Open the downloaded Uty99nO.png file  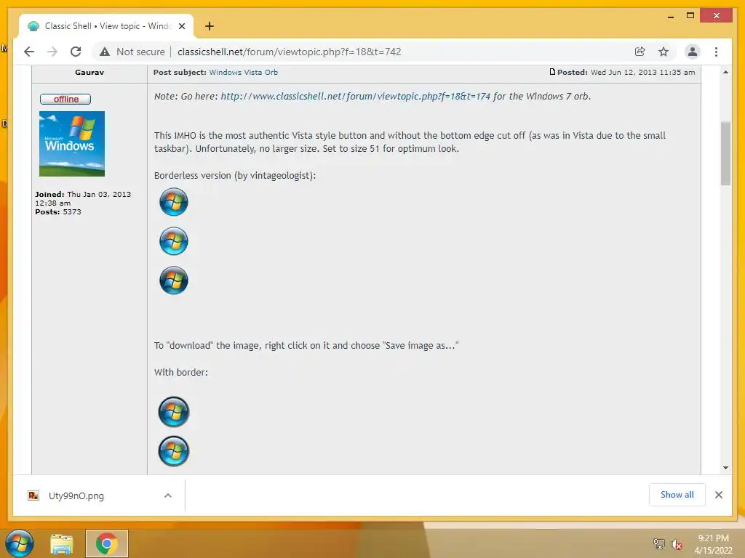pyautogui.click(x=76, y=496)
